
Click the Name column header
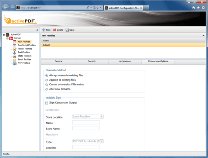[x=123, y=41]
